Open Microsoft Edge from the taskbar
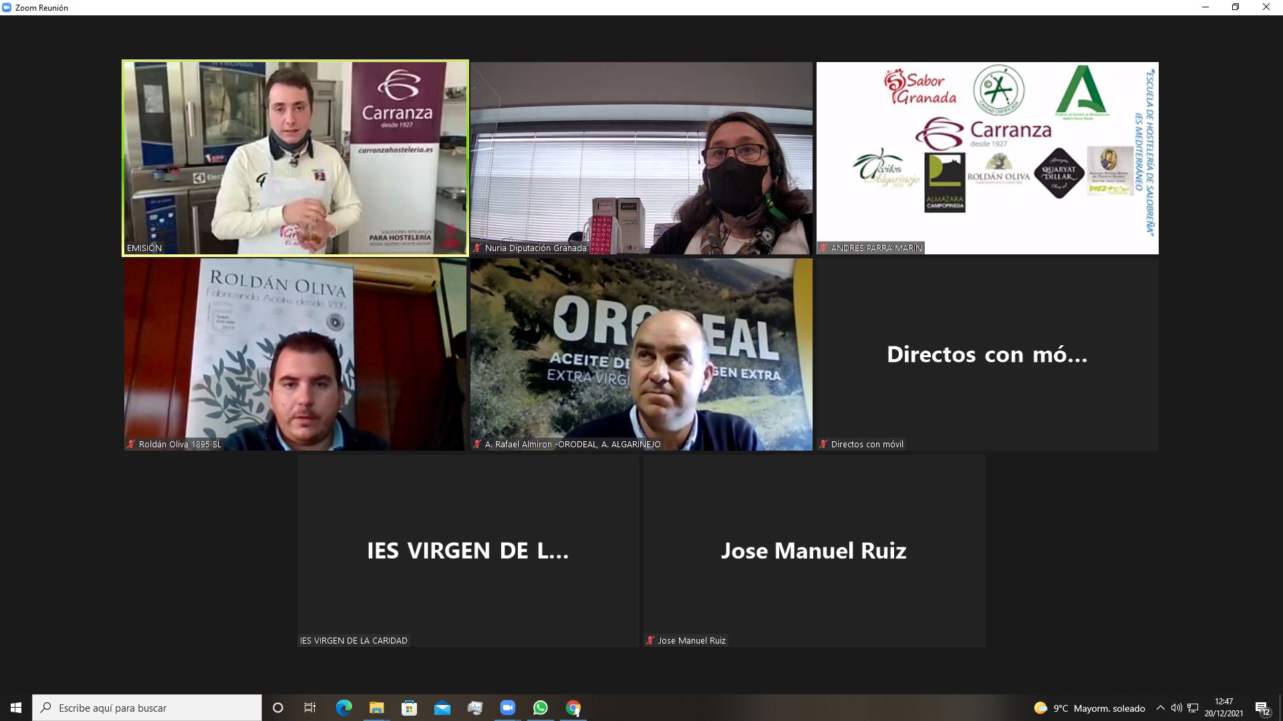 pyautogui.click(x=343, y=708)
